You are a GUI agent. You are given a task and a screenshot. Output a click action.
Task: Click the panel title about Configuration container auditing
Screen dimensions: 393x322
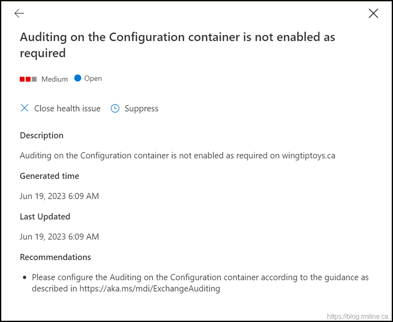click(x=177, y=45)
